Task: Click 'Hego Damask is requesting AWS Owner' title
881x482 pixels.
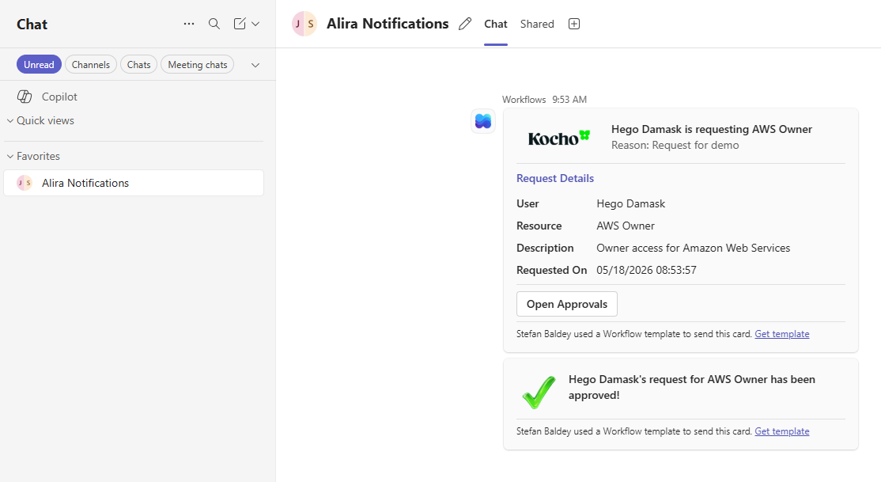Action: [711, 129]
